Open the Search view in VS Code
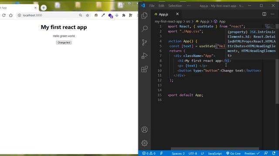Viewport: 279px width, 156px height. click(144, 29)
